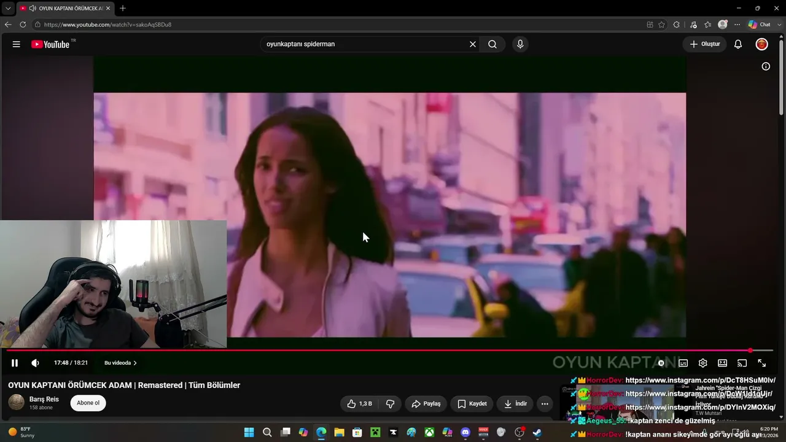786x442 pixels.
Task: Launch File Explorer from the taskbar
Action: (x=339, y=432)
